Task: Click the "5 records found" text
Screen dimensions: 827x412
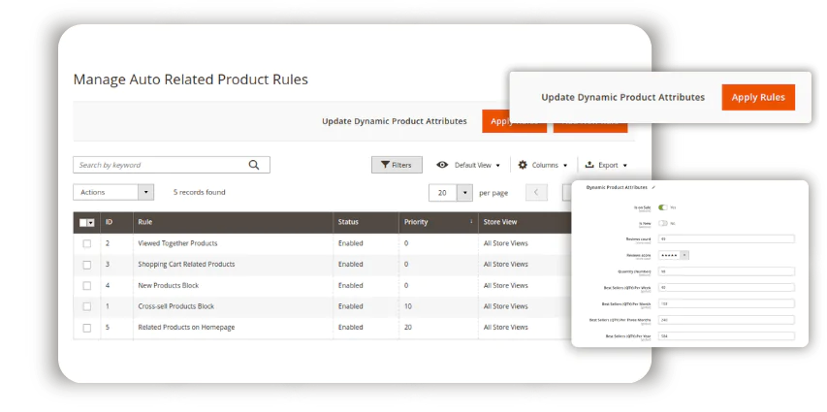Action: tap(200, 193)
